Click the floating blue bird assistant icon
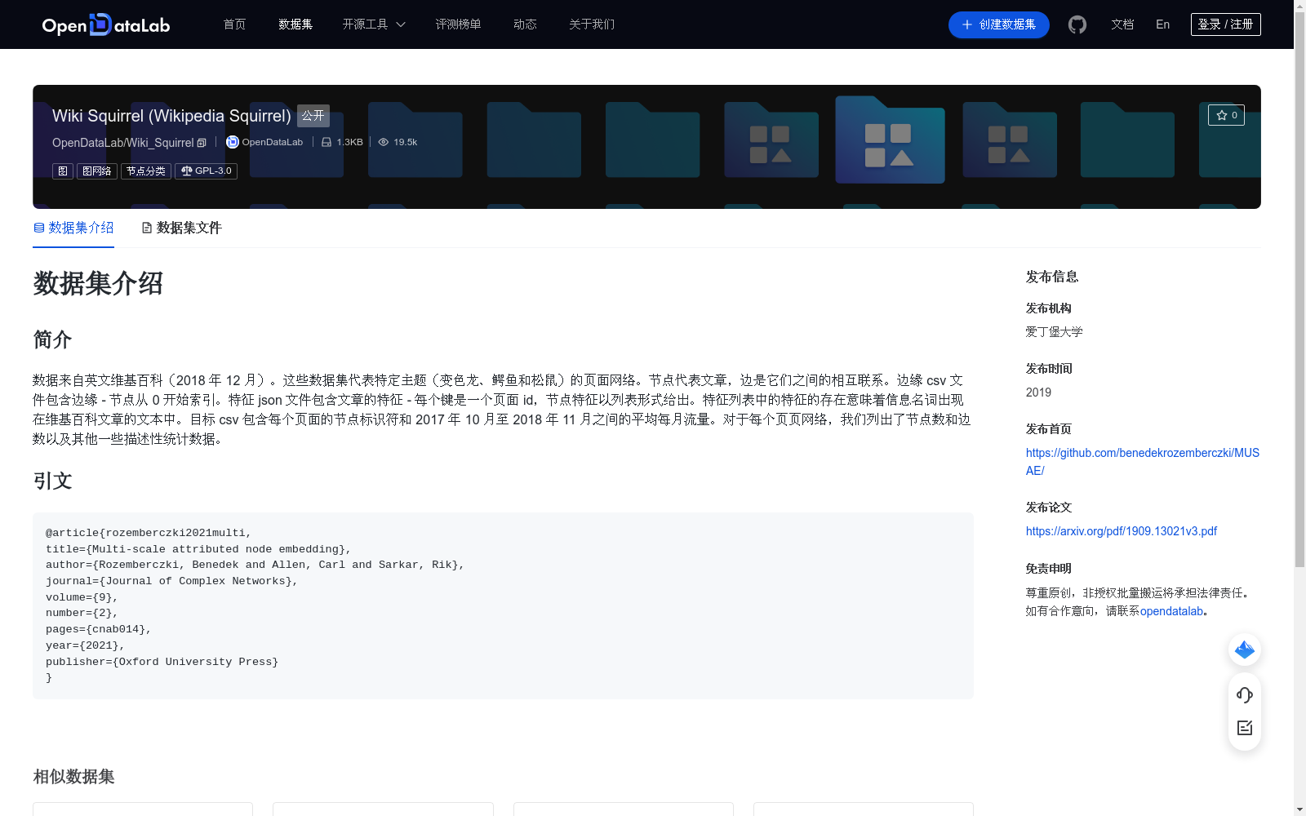The width and height of the screenshot is (1306, 816). 1245,650
